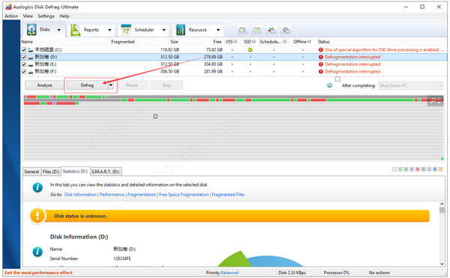Toggle the checkbox for drive C:
Image resolution: width=450 pixels, height=278 pixels.
[24, 50]
